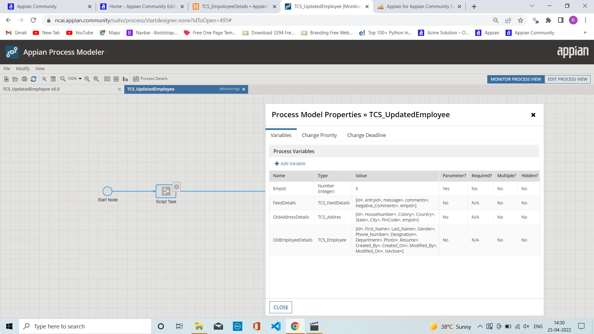Click the new process model icon
The height and width of the screenshot is (334, 594).
click(x=6, y=79)
